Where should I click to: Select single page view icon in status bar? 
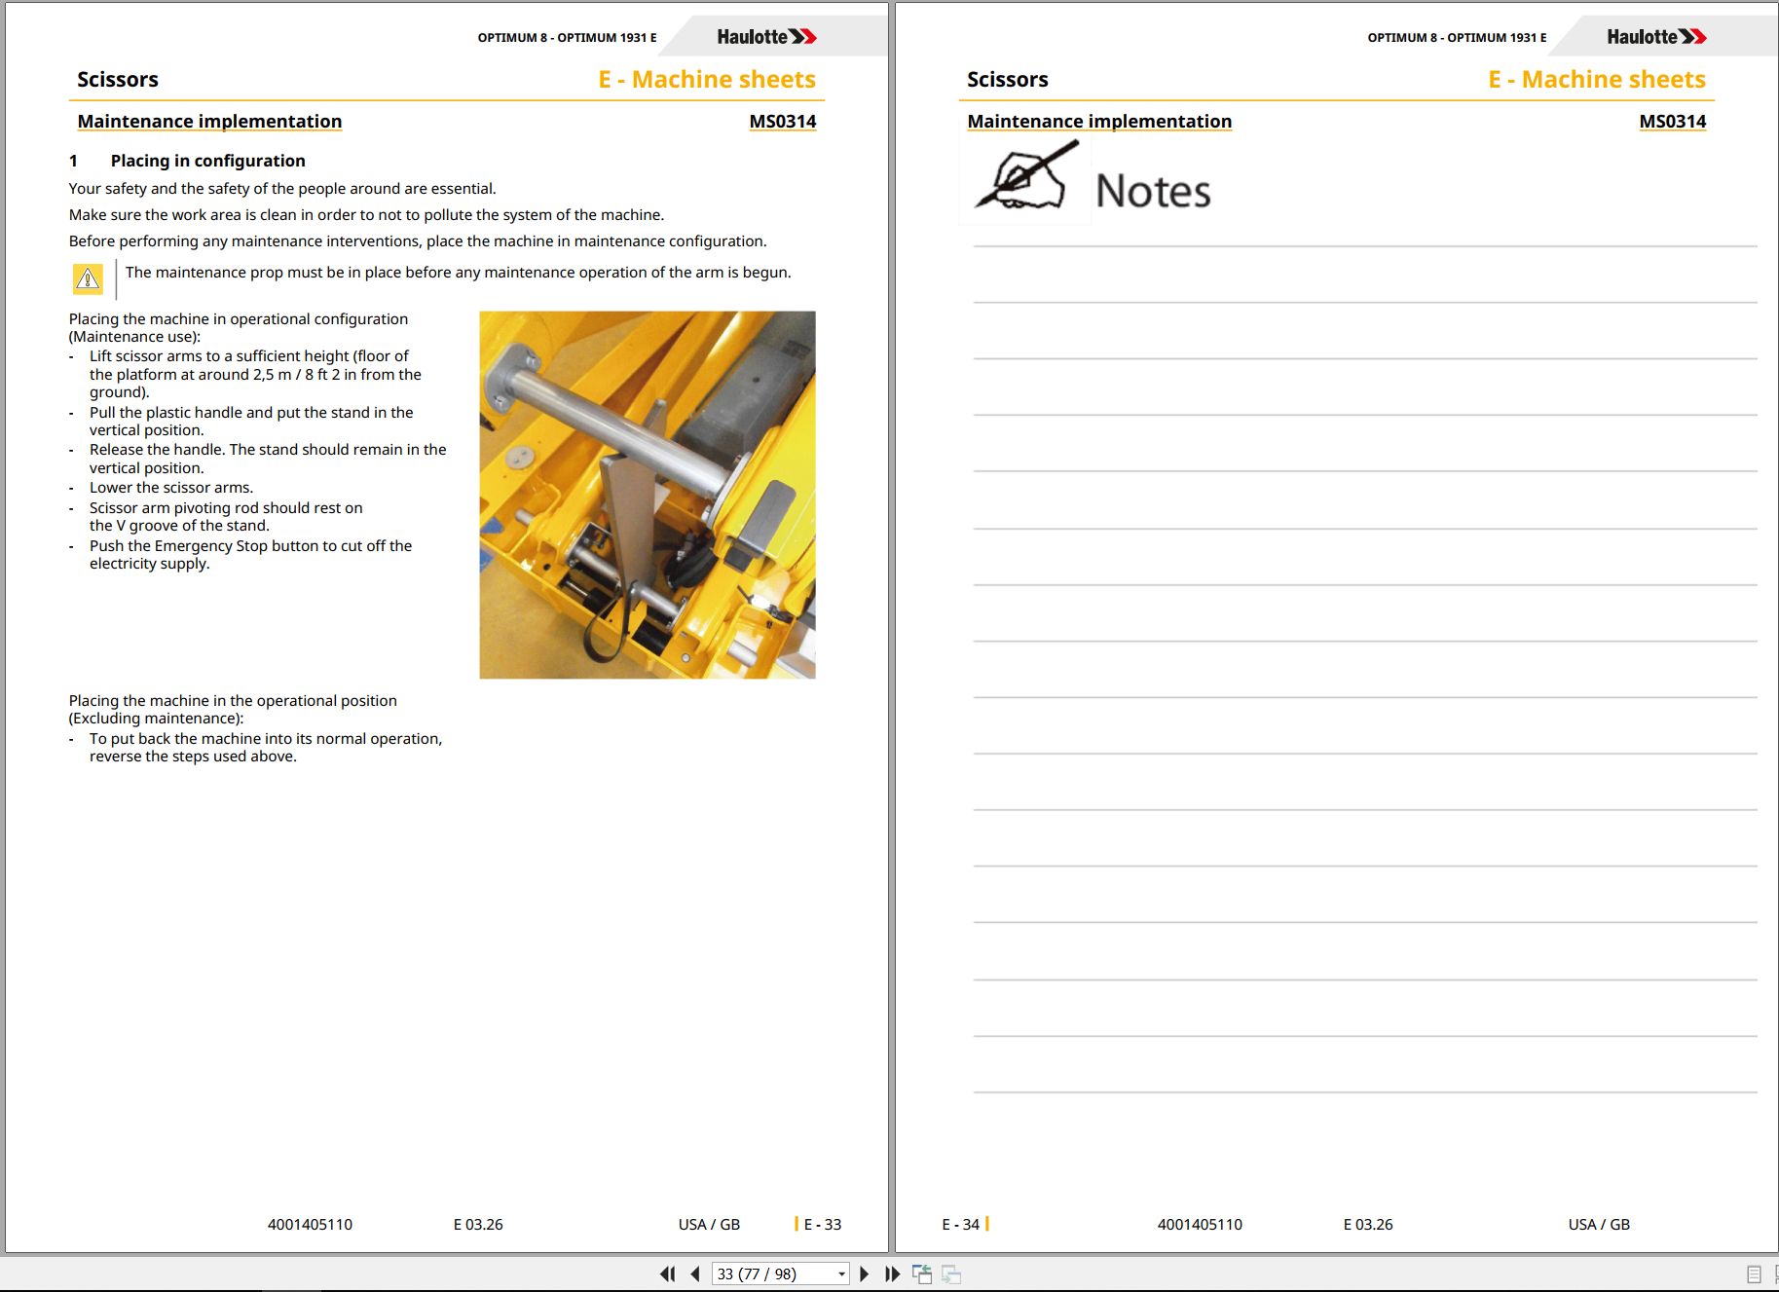1754,1274
